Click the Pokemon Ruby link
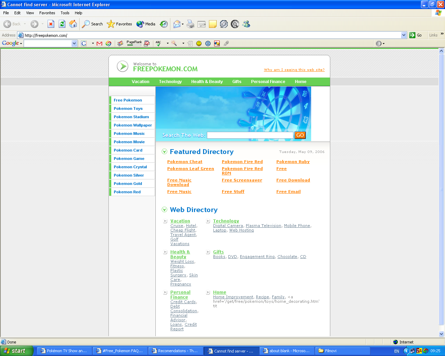 [293, 162]
